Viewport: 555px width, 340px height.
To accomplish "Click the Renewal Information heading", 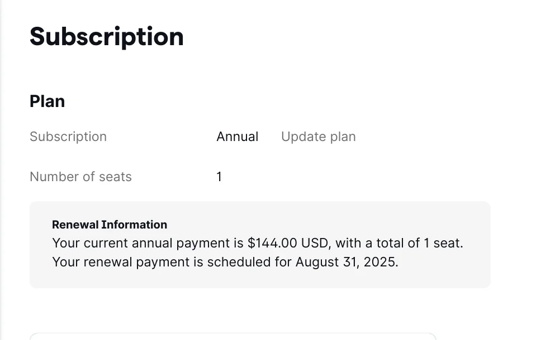I will pyautogui.click(x=110, y=225).
